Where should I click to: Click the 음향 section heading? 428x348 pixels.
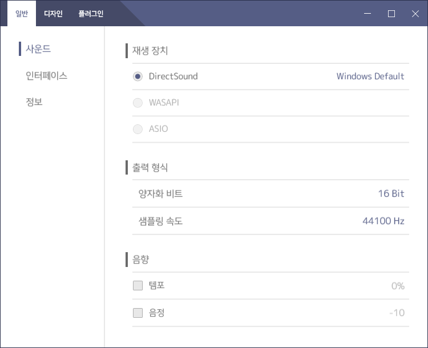(x=140, y=259)
